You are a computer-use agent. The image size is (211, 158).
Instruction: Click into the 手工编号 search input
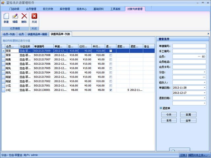189,51
